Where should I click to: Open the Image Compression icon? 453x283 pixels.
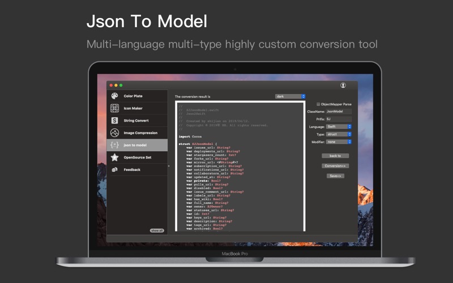point(115,133)
